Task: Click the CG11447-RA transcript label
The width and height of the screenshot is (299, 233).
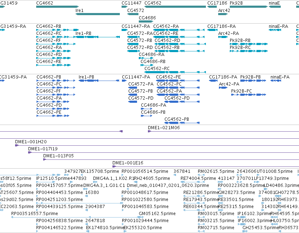Action: coord(136,26)
